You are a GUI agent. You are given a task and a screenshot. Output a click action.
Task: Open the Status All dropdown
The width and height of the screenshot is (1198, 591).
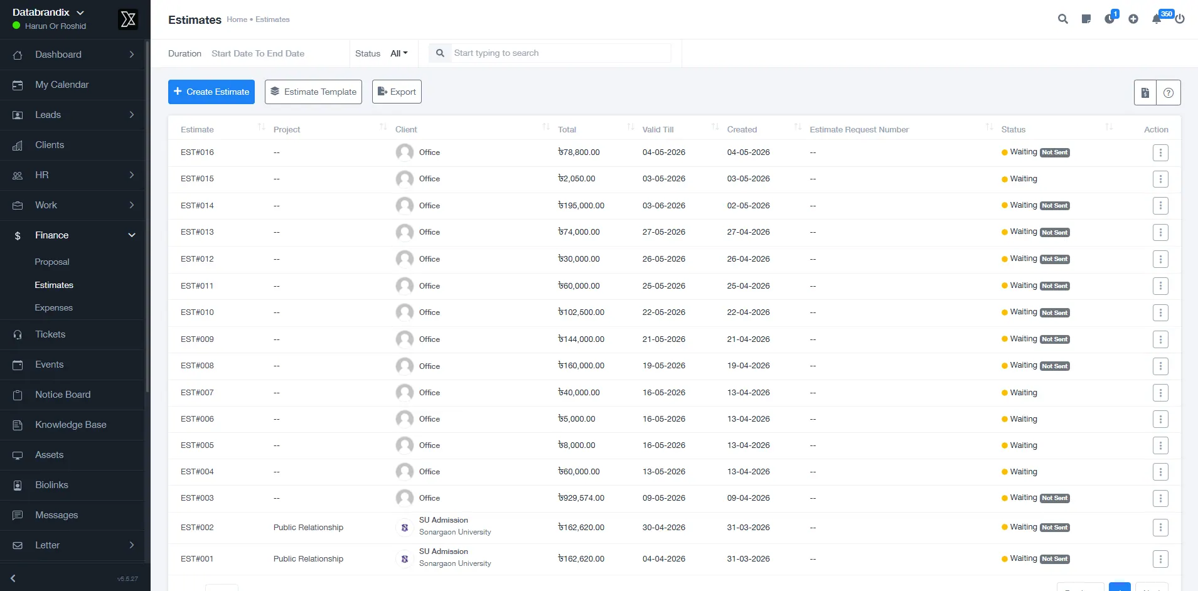pyautogui.click(x=398, y=53)
